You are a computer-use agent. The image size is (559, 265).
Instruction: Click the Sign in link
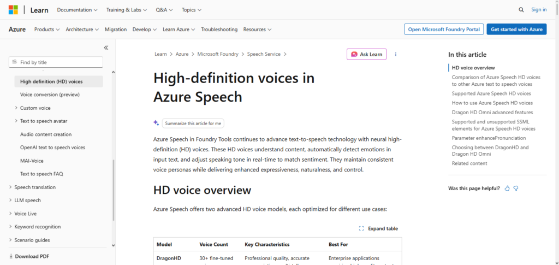(x=539, y=10)
